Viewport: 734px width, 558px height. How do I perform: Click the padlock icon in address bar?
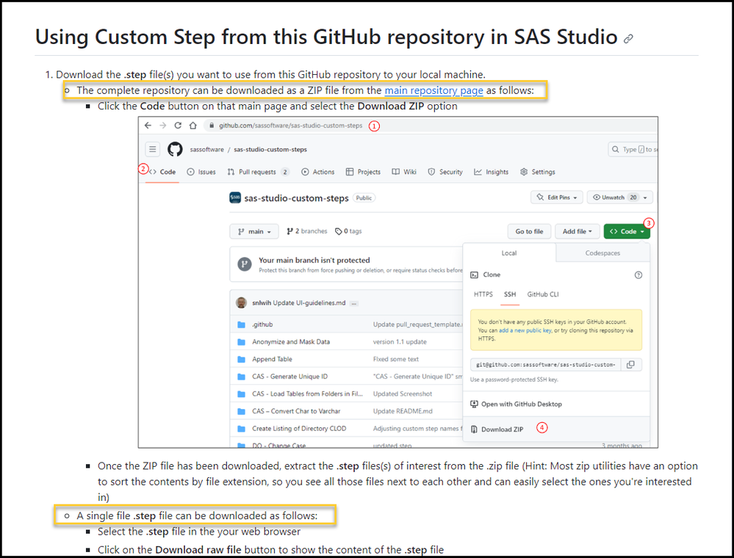tap(212, 126)
